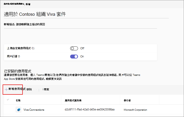Viewport: 184px width, 117px height.
Task: Open the Viva Connections row name
Action: (34, 110)
